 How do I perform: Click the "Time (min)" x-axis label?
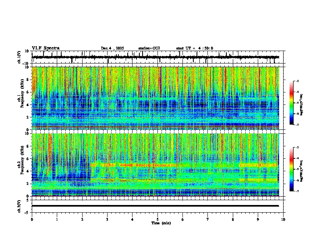pyautogui.click(x=161, y=223)
